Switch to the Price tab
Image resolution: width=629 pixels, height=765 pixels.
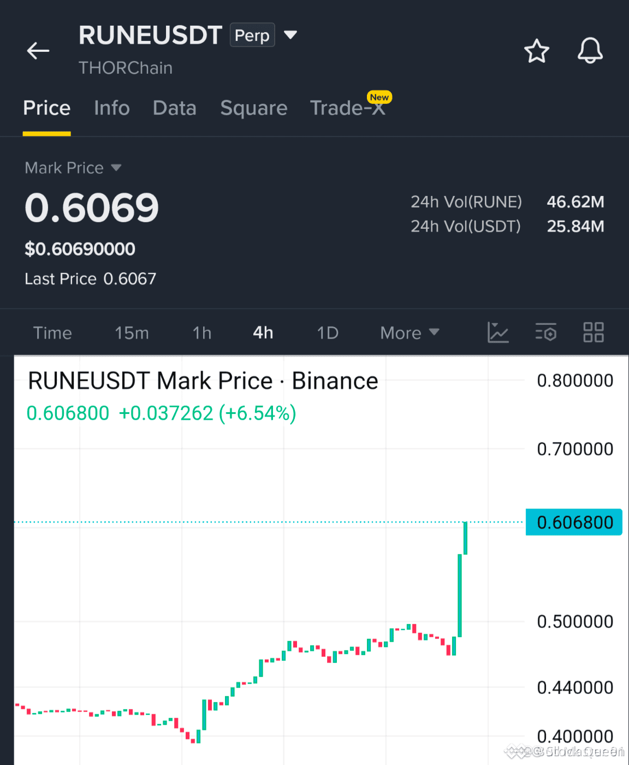(46, 108)
